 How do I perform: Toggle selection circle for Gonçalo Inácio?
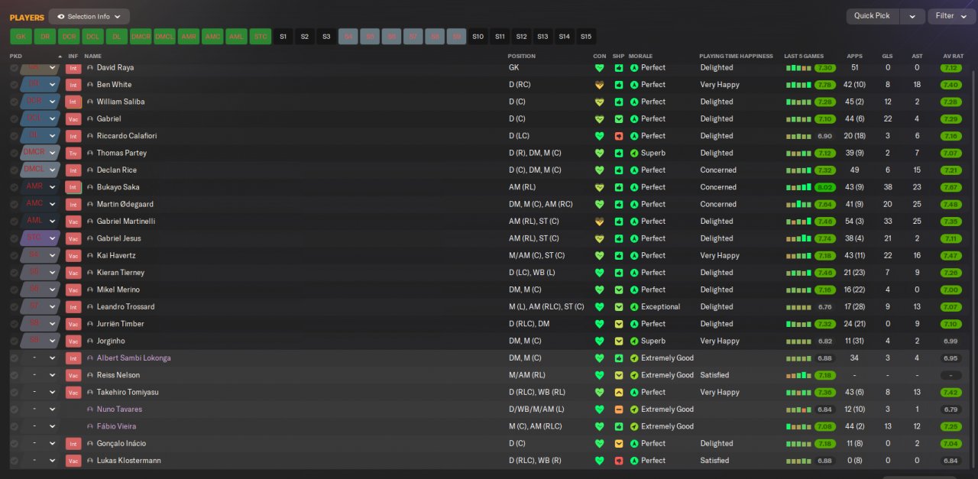pyautogui.click(x=14, y=444)
